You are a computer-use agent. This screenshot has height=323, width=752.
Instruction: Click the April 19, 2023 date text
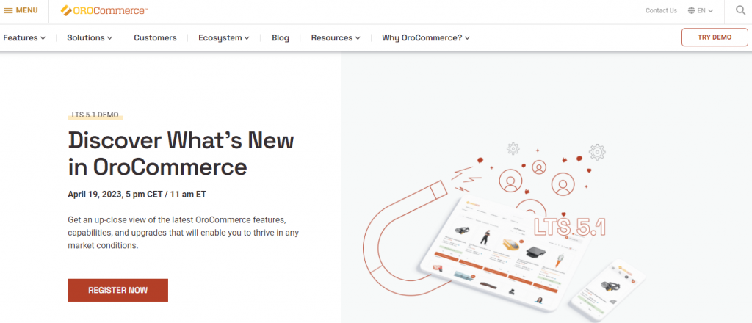[x=137, y=195]
